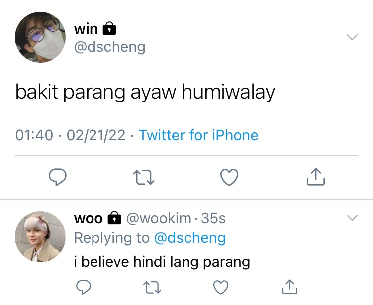Open woo's profile via display name
The height and width of the screenshot is (305, 373).
(88, 218)
